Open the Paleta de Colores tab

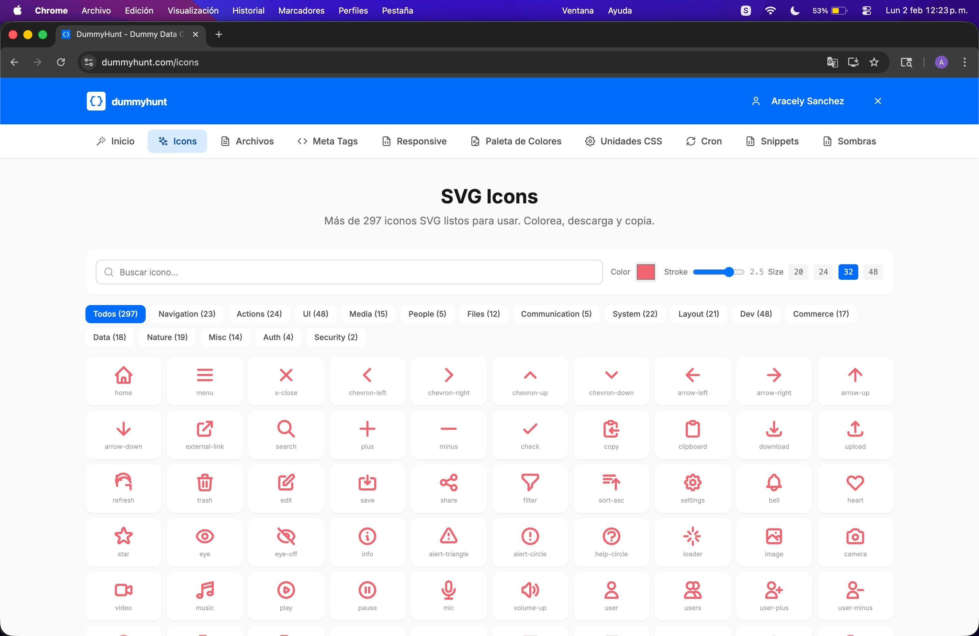[516, 141]
